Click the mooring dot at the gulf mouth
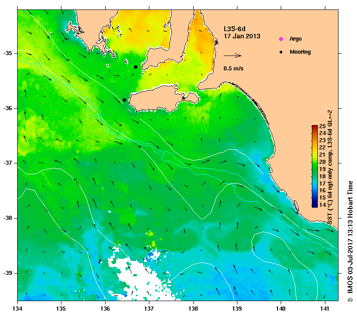 [135, 67]
